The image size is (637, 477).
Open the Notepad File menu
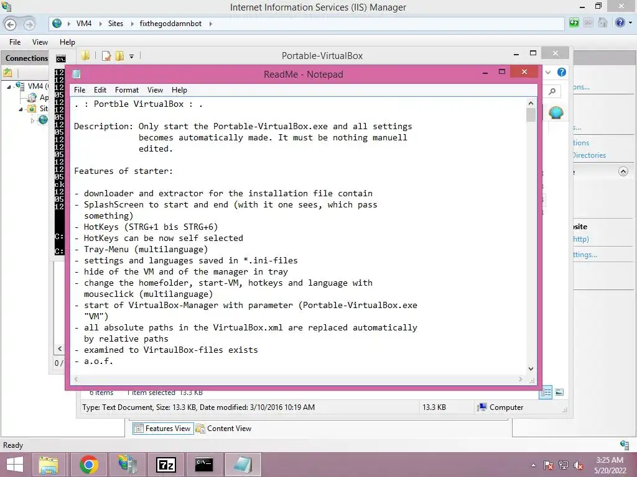pyautogui.click(x=80, y=90)
